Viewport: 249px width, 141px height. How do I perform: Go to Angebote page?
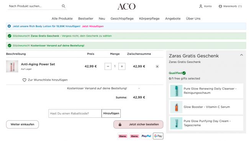pyautogui.click(x=173, y=18)
